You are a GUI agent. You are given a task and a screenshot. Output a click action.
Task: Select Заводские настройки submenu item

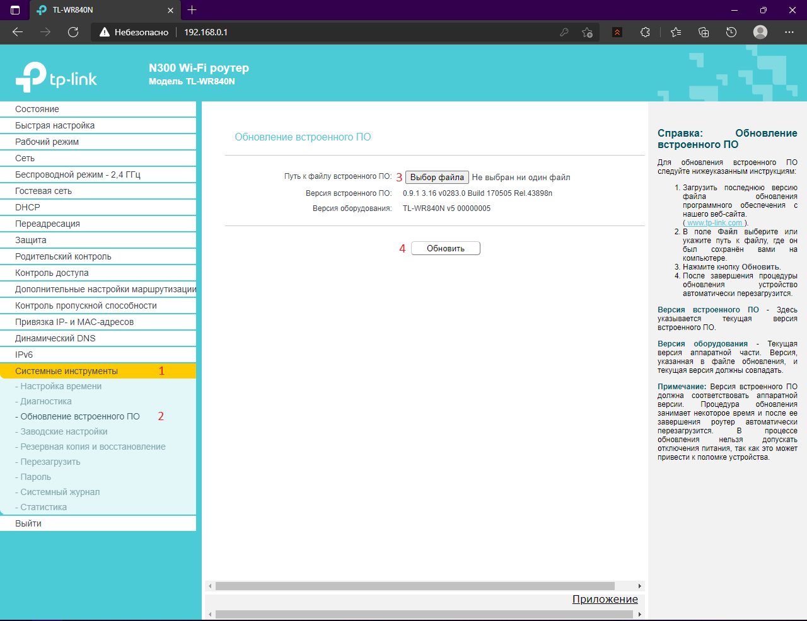[64, 431]
